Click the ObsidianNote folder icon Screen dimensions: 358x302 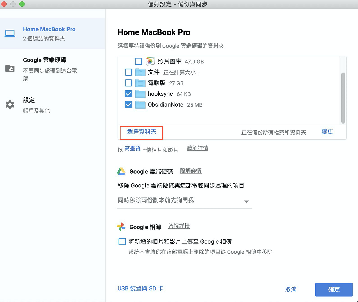click(140, 105)
